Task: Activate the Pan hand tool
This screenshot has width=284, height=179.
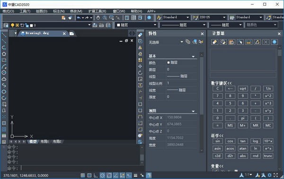Action: [x=98, y=18]
